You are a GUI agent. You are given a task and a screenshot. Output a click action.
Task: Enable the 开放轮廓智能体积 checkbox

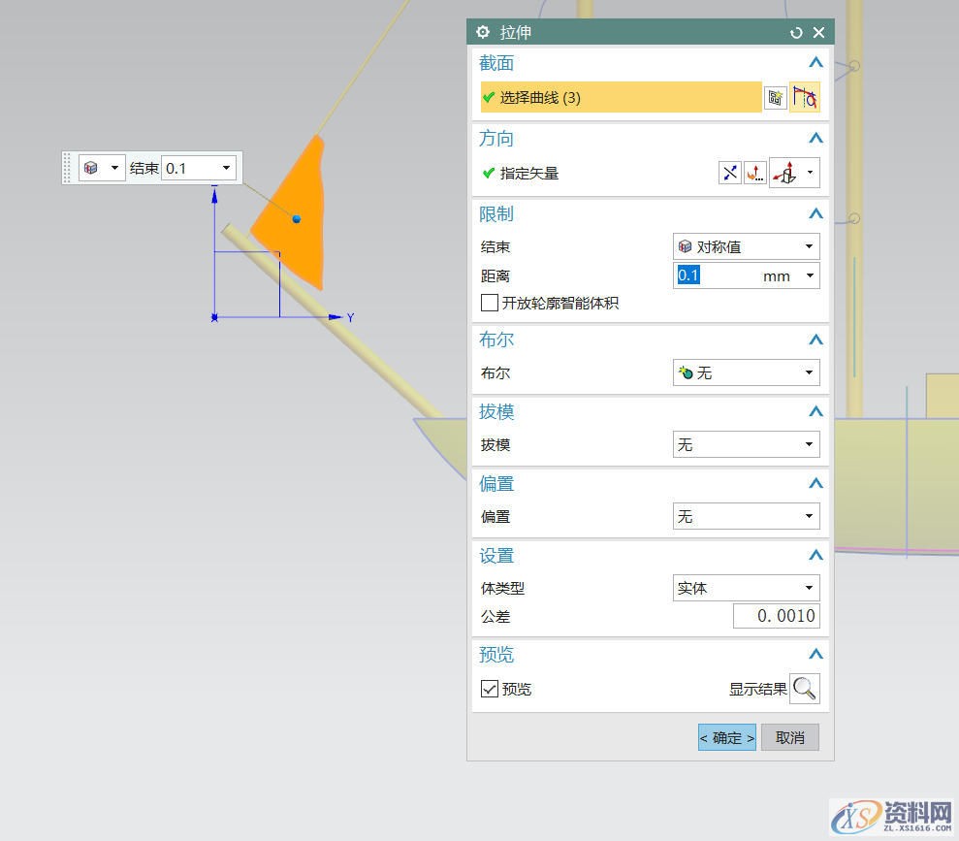(x=490, y=302)
